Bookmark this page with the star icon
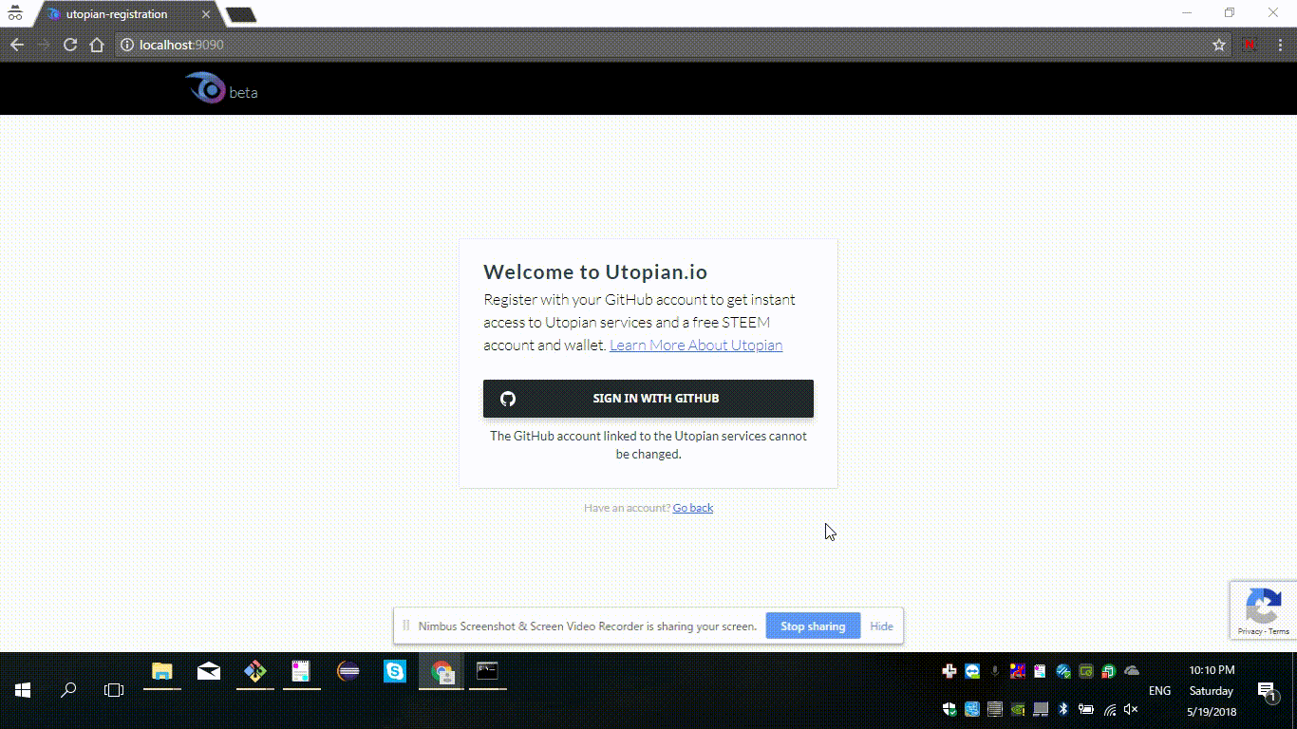 click(x=1219, y=45)
